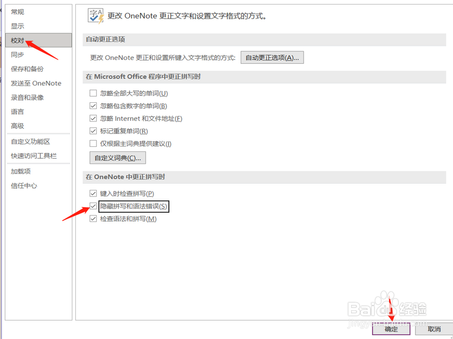Open 自定义功能区 page
Image resolution: width=453 pixels, height=339 pixels.
[31, 142]
